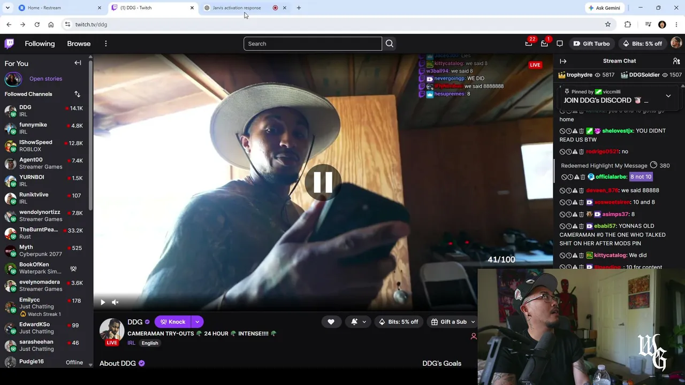
Task: View site information icon beside the URL
Action: (x=67, y=24)
